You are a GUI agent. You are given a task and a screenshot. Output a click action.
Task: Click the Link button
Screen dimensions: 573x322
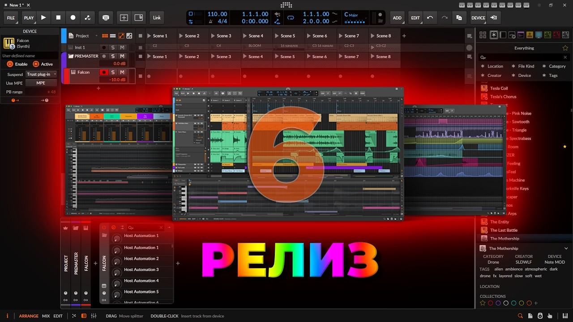(x=157, y=18)
